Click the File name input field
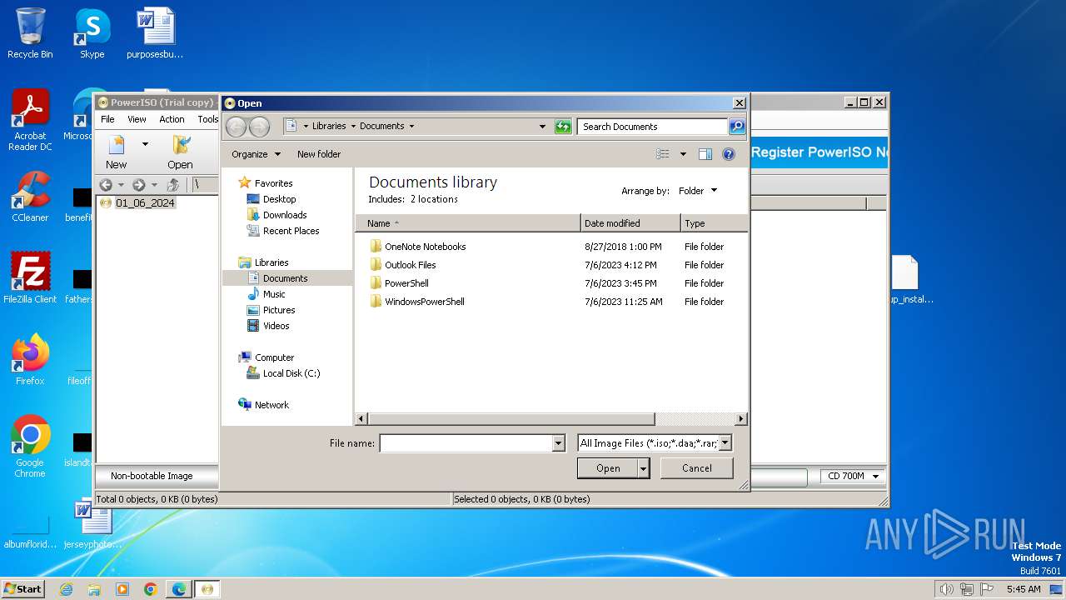1066x600 pixels. [466, 443]
